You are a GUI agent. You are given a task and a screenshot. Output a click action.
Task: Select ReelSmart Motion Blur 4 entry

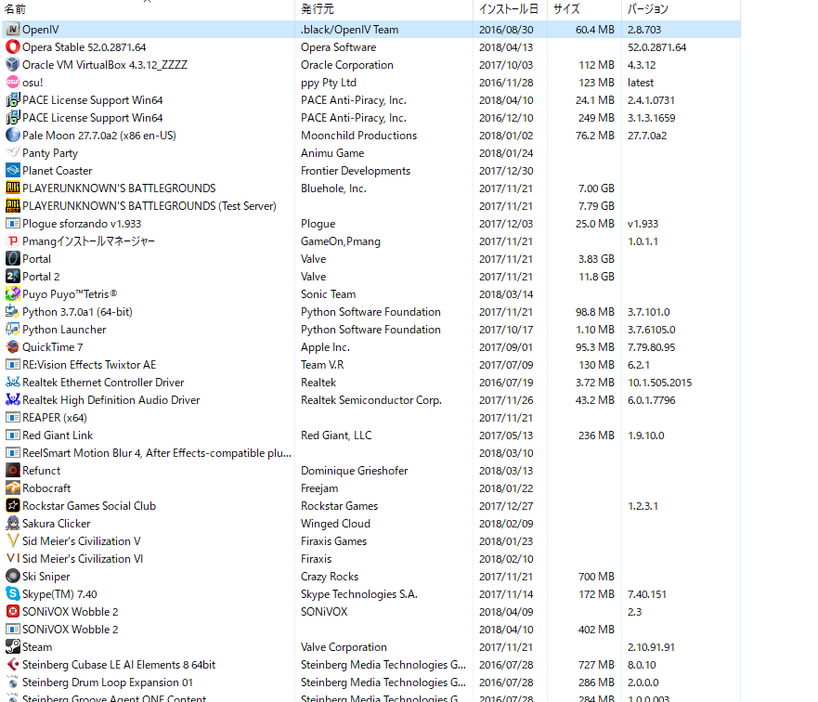pos(371,453)
